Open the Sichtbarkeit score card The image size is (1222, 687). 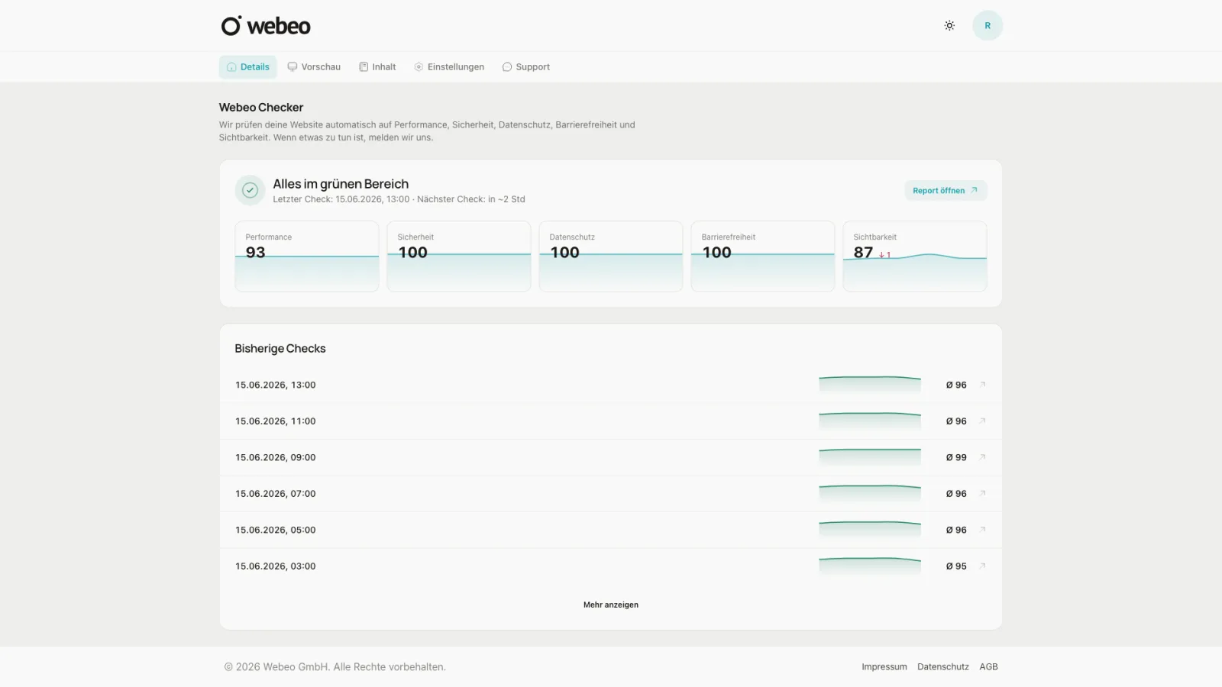915,256
